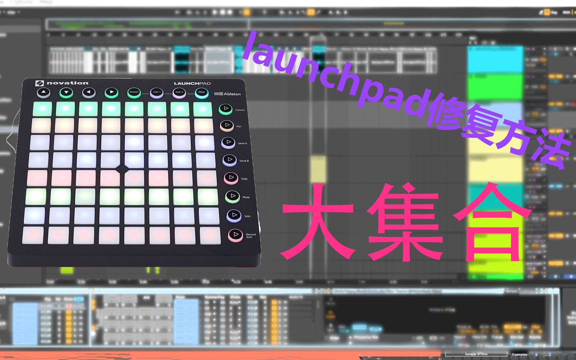Click the Volume launch button on the Launchpad
Screen dimensions: 576x360
(226, 109)
